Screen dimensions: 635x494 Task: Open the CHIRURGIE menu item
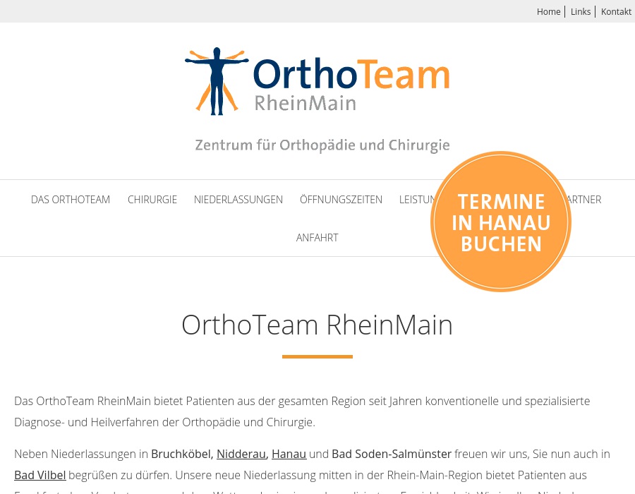152,200
